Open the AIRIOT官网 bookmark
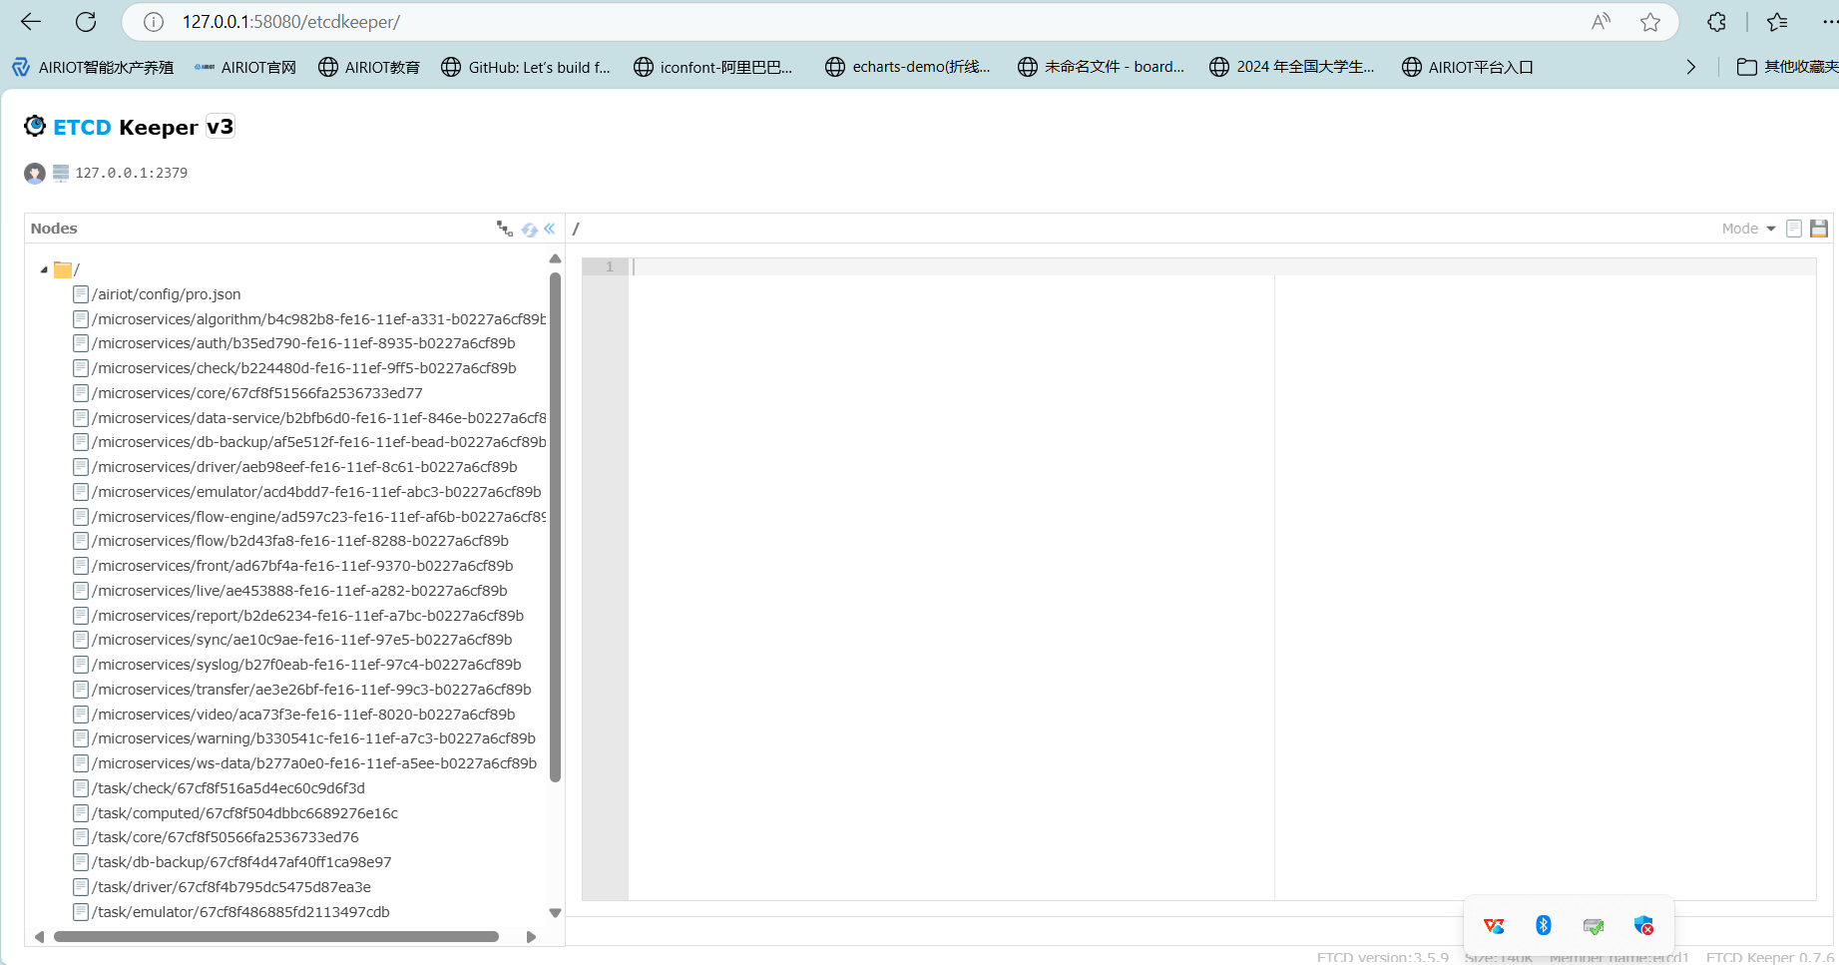Viewport: 1839px width, 965px height. point(245,67)
